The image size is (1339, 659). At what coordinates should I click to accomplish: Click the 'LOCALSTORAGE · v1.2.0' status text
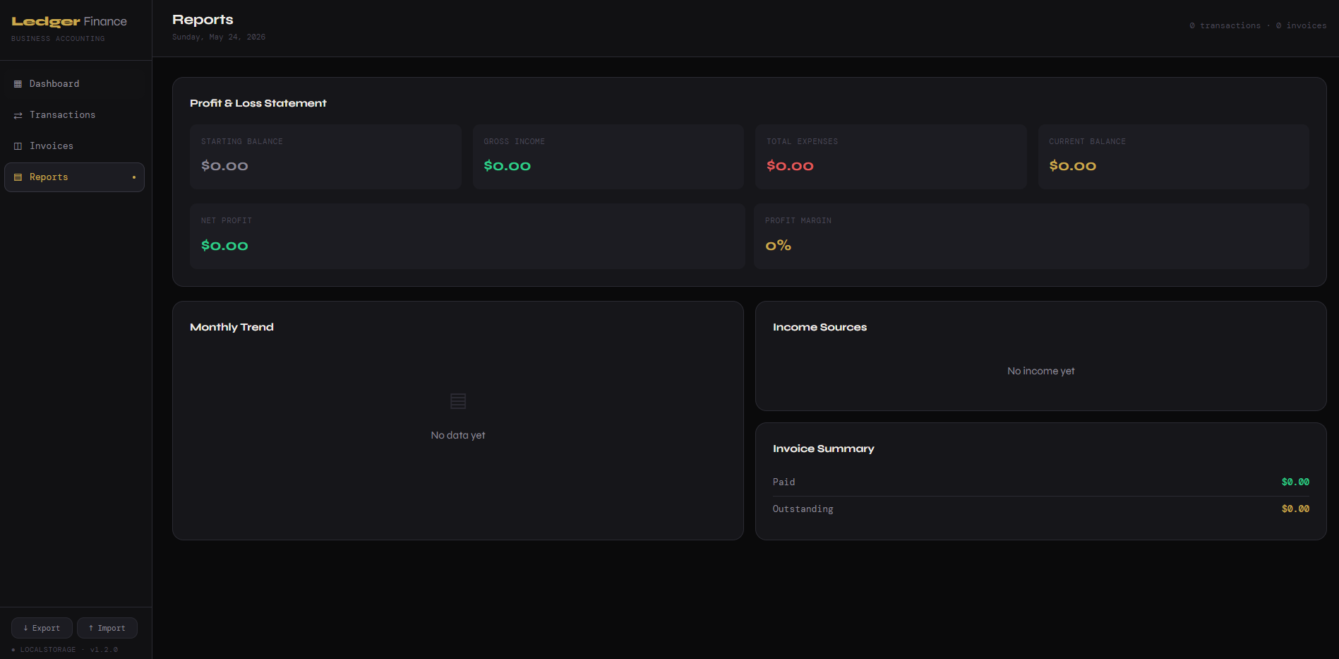pyautogui.click(x=69, y=649)
